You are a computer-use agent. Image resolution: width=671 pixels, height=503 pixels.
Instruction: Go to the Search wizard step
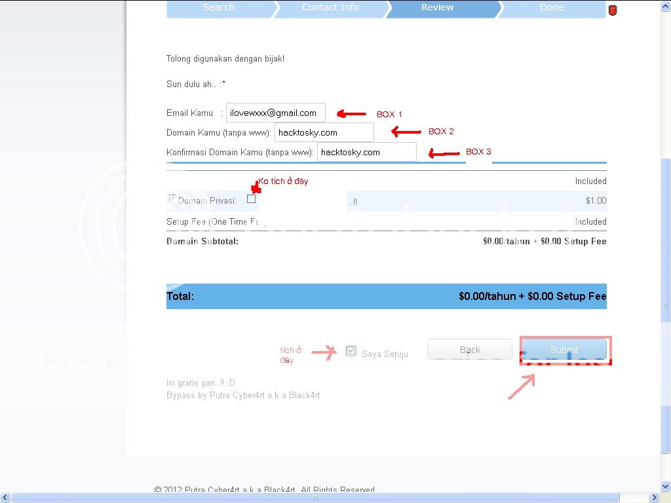pyautogui.click(x=218, y=7)
